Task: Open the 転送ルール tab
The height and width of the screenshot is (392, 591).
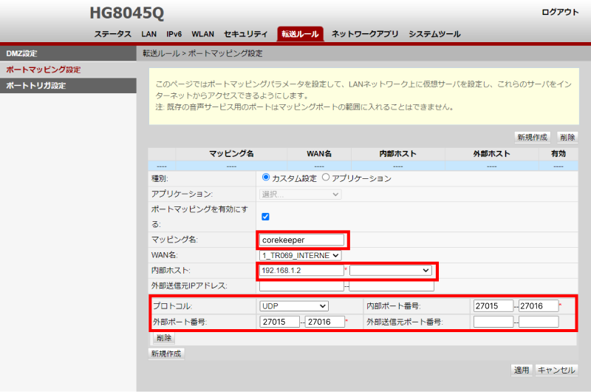Action: (x=300, y=34)
